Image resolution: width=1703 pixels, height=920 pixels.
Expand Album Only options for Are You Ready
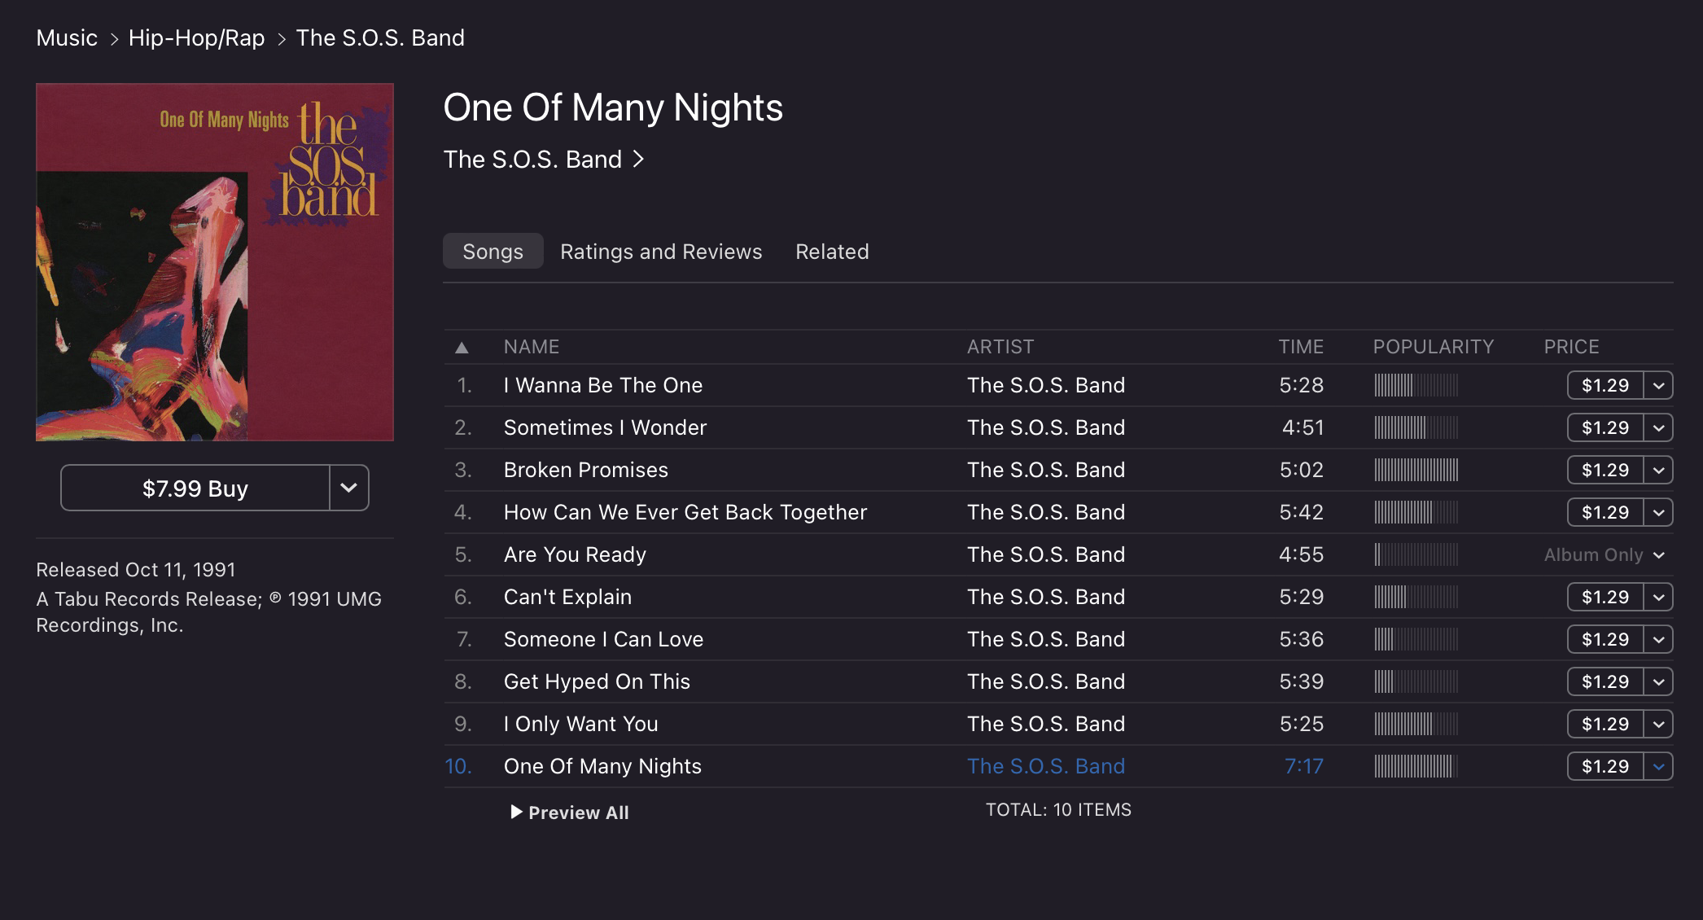point(1658,555)
